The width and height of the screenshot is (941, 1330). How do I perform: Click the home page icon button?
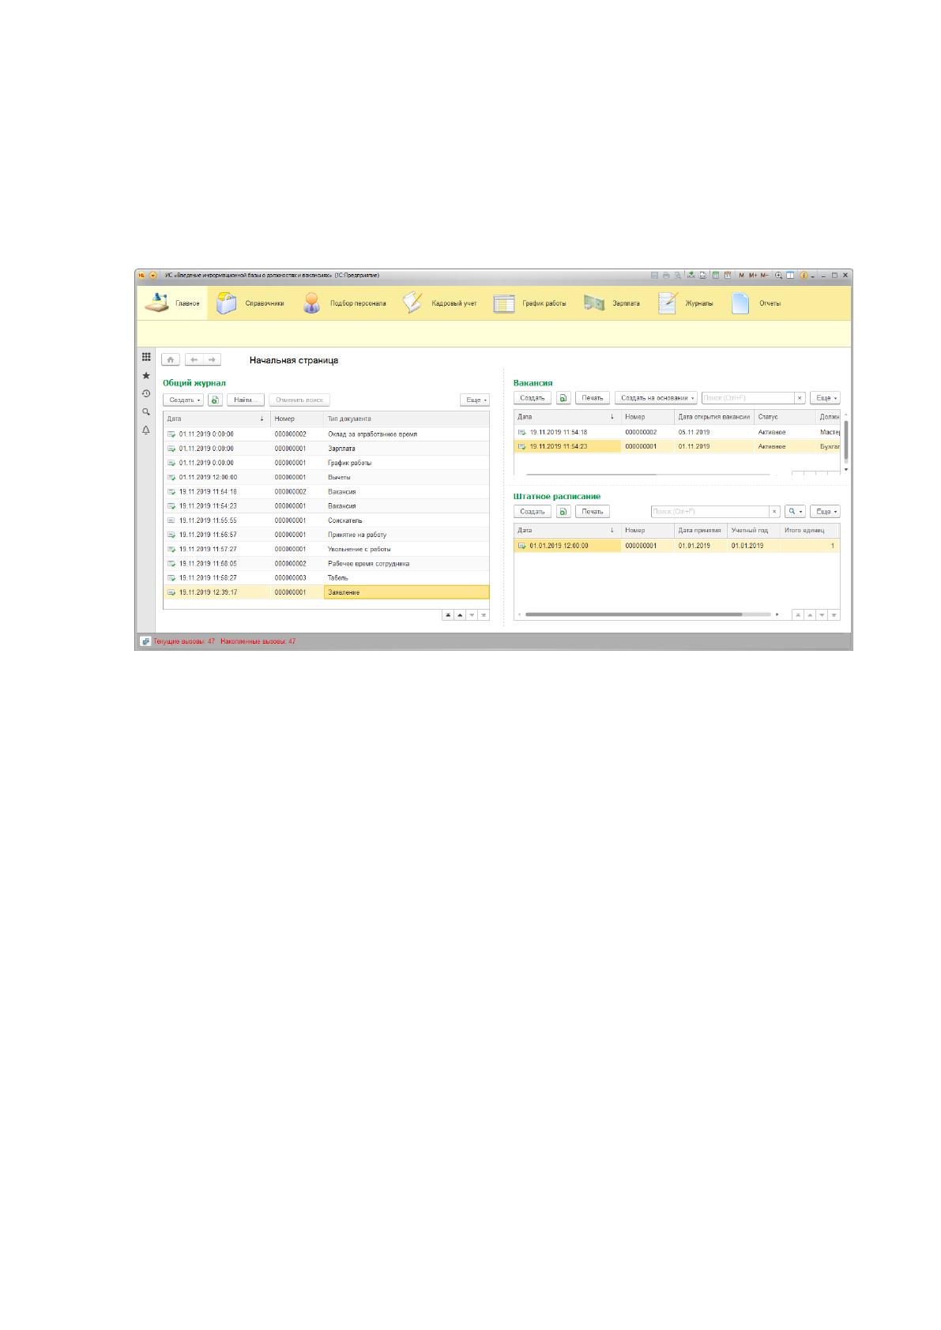click(x=171, y=359)
